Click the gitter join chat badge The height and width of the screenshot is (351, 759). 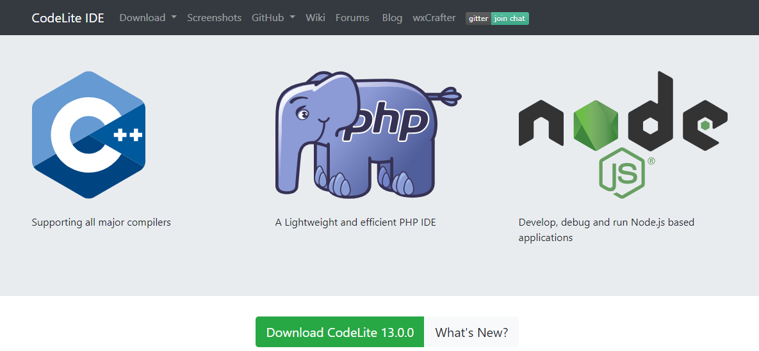click(x=497, y=19)
